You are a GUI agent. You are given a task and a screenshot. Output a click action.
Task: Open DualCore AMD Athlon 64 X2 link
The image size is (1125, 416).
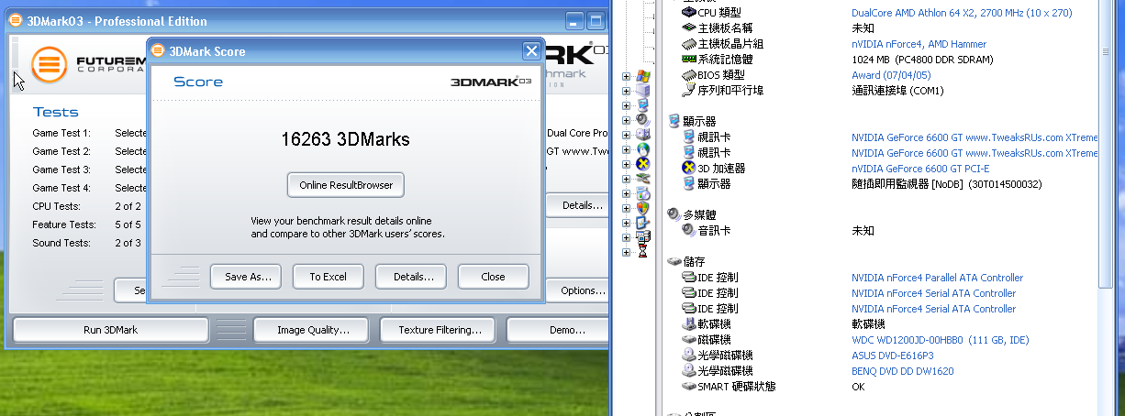(x=962, y=13)
